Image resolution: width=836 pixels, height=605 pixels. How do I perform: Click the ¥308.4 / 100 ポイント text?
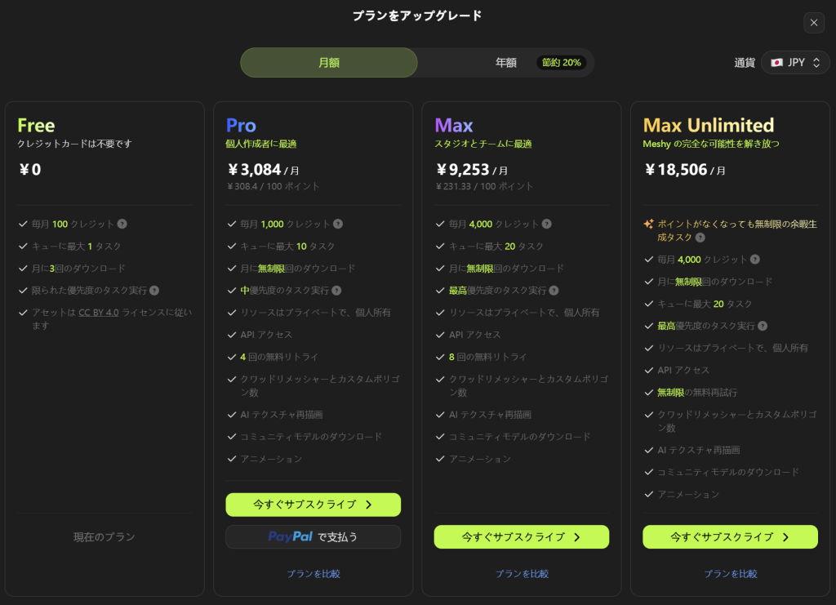(273, 186)
